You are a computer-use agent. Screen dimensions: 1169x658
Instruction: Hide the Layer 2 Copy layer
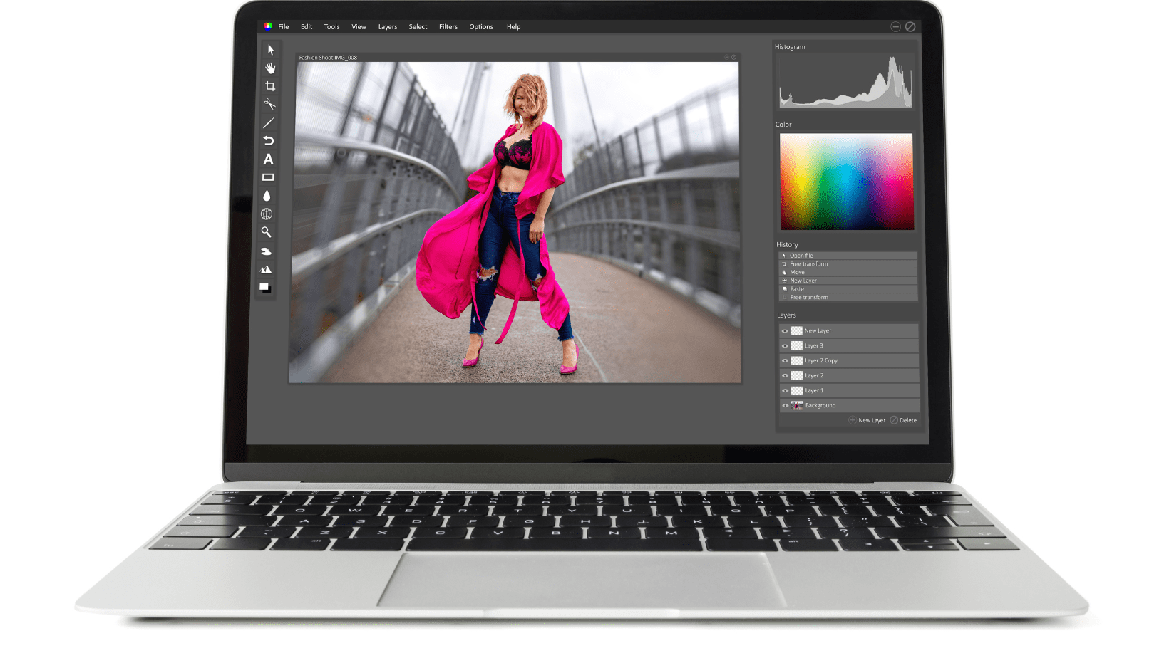pos(785,361)
